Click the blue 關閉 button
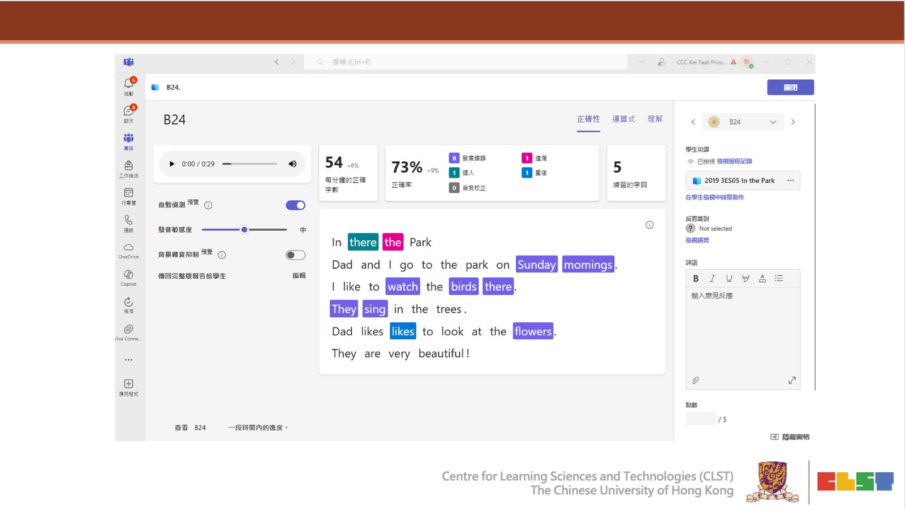Viewport: 905px width, 509px height. pos(790,88)
